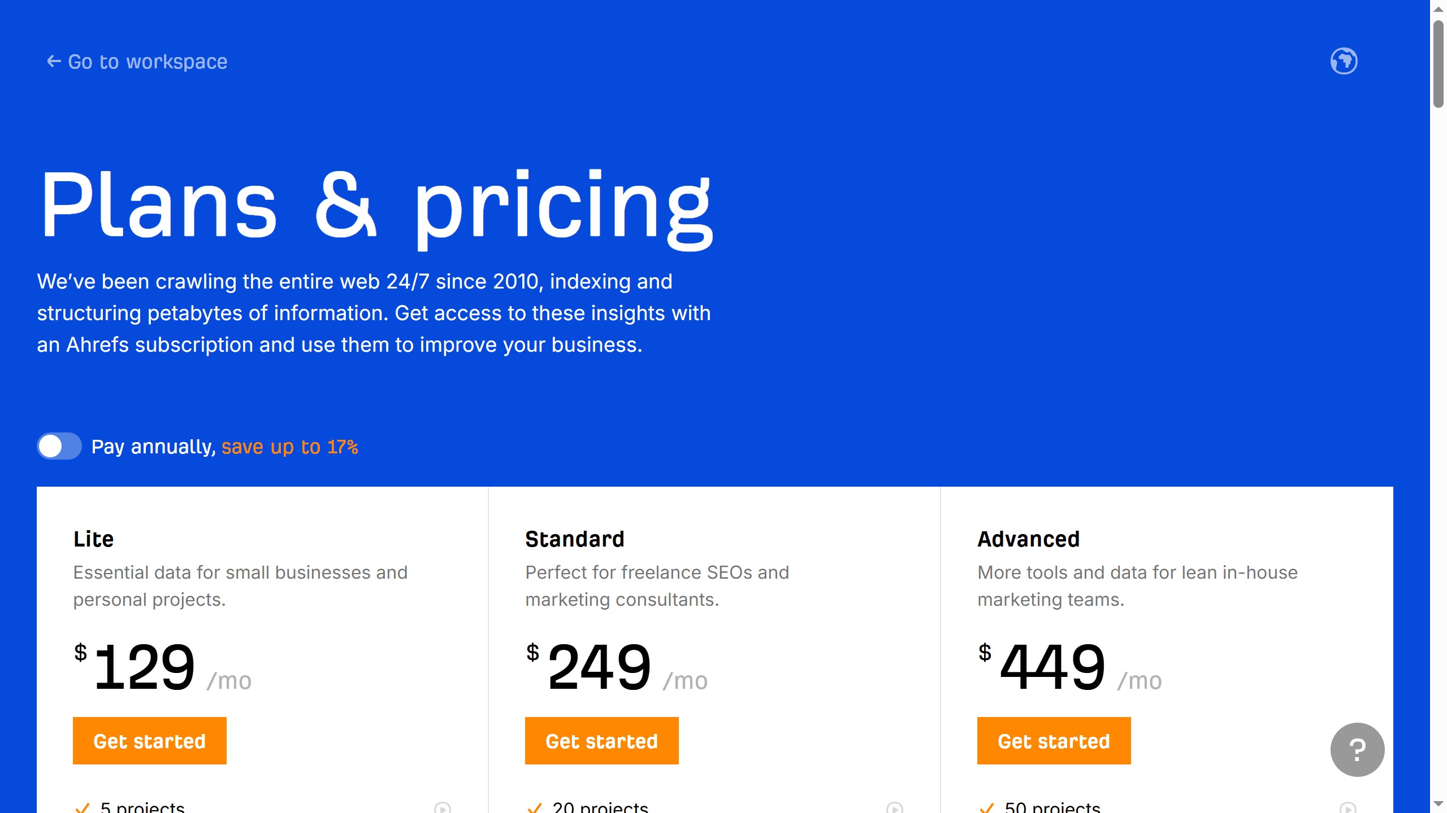Click the $249 Standard plan price
The width and height of the screenshot is (1447, 813).
click(x=599, y=667)
